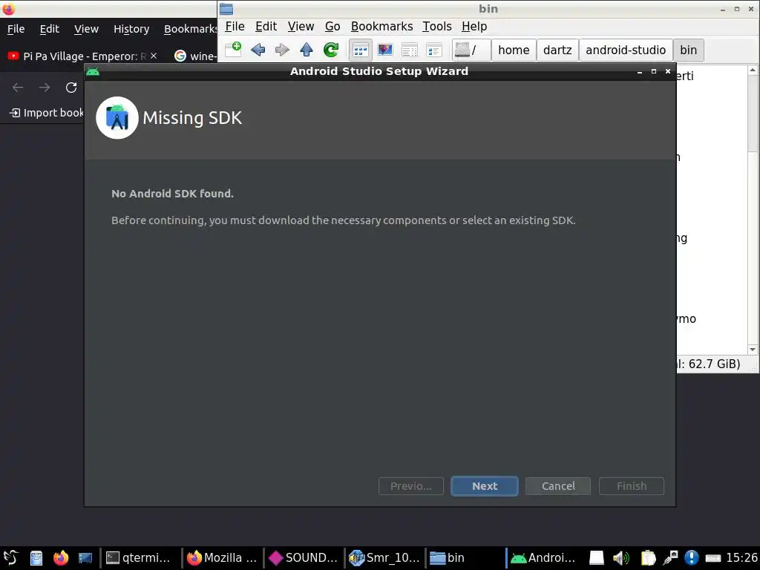The width and height of the screenshot is (760, 570).
Task: Click the Previous wizard button
Action: click(x=411, y=485)
